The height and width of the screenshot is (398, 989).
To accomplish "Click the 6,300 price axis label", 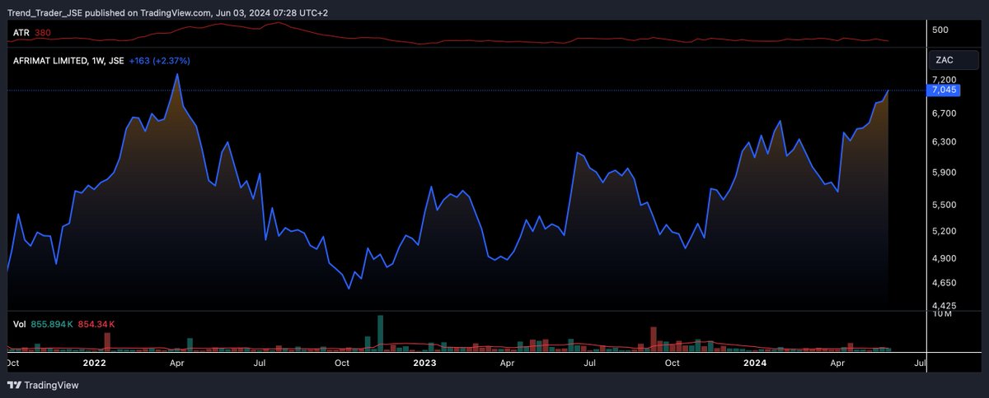I will click(944, 142).
